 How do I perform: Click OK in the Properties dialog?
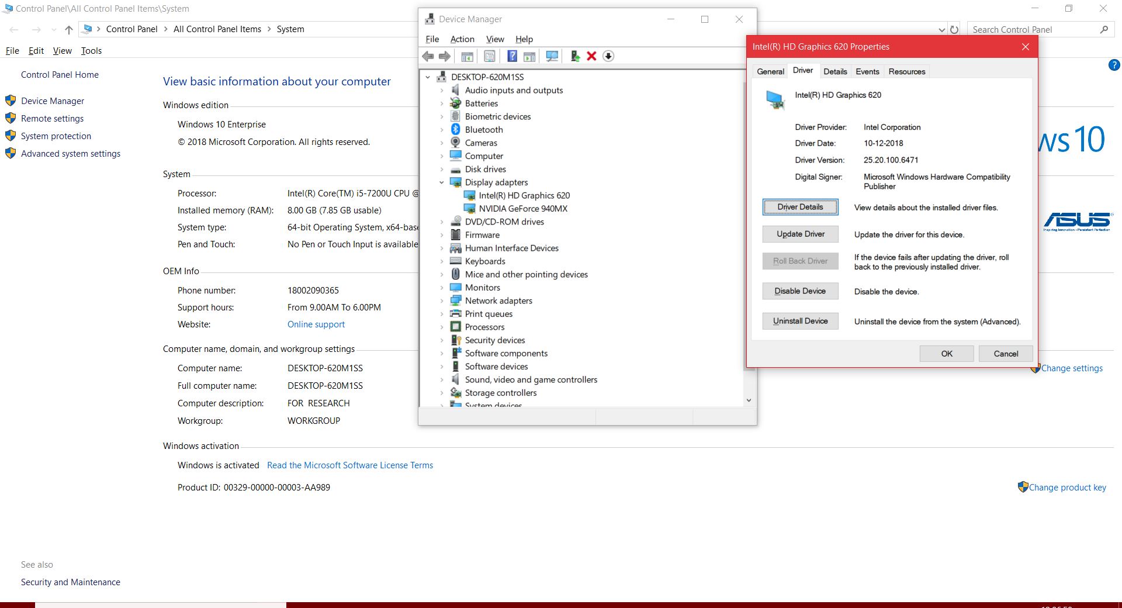point(947,354)
